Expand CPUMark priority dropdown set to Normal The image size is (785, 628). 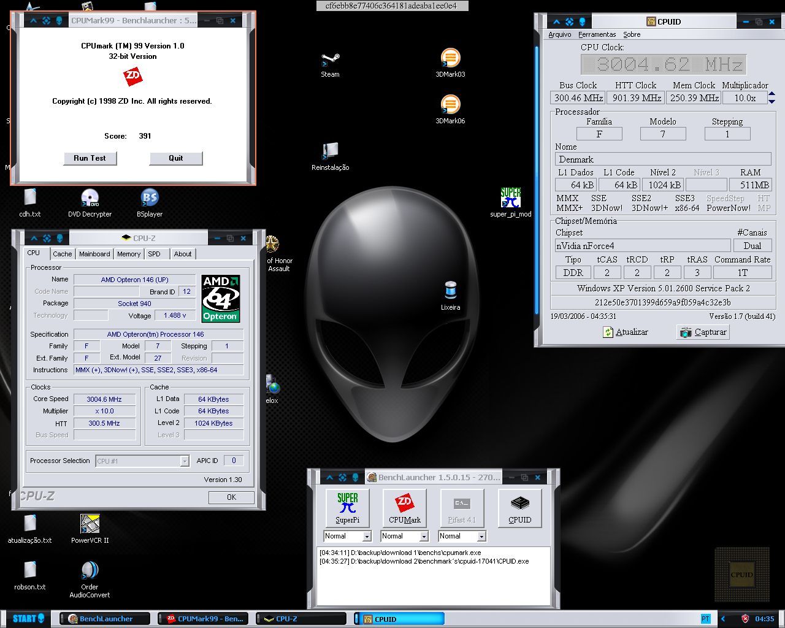(x=424, y=536)
